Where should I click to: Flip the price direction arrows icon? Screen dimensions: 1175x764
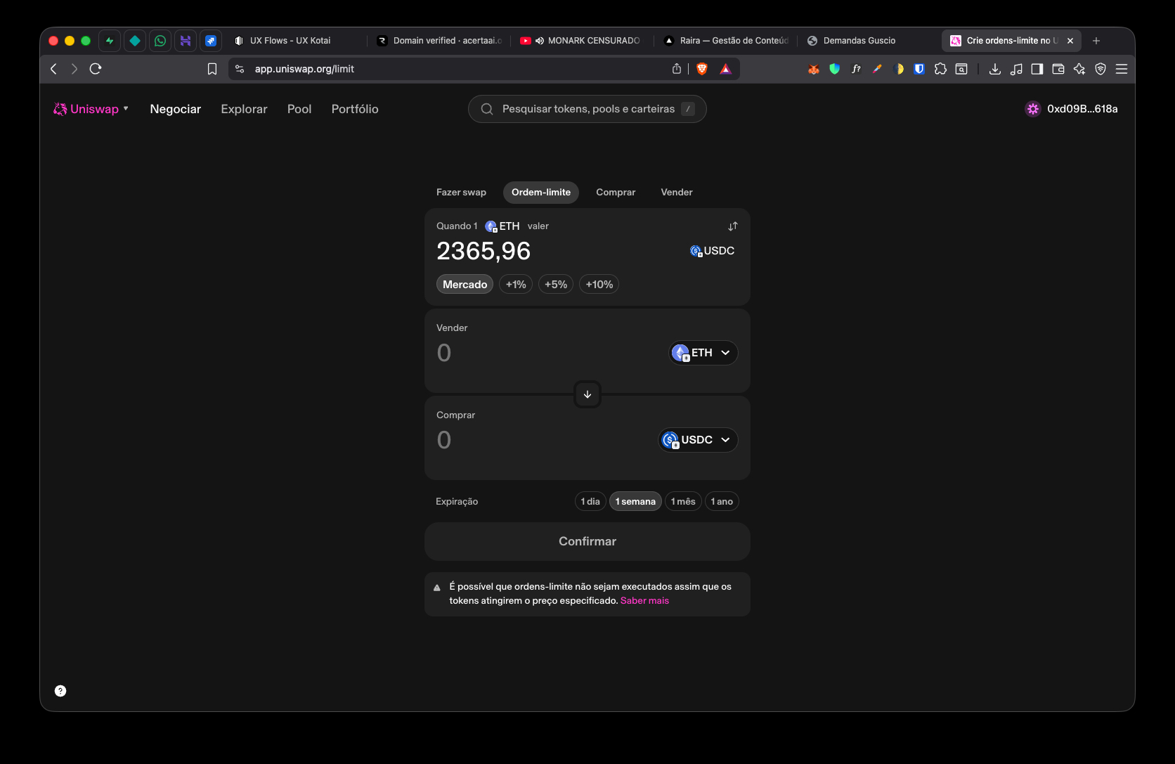click(x=733, y=226)
